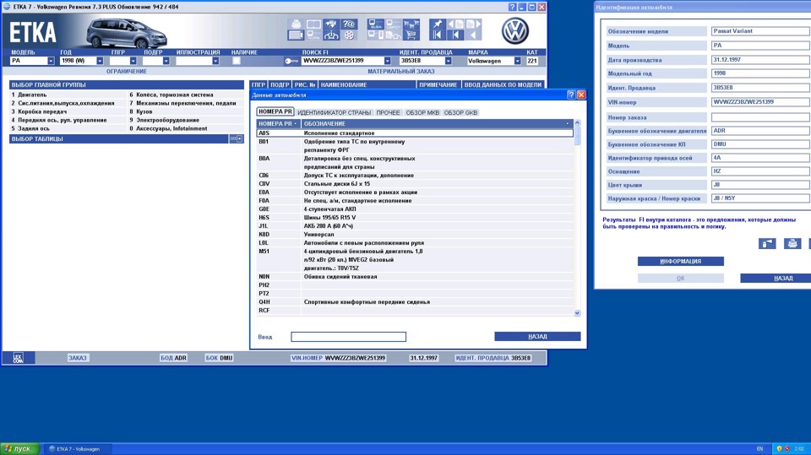Screen dimensions: 811x455
Task: Click the pushpin icon in toolbar
Action: (437, 24)
